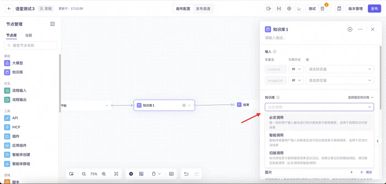This screenshot has width=386, height=184.
Task: Run the 知识库1 node from panel header
Action: click(x=350, y=29)
